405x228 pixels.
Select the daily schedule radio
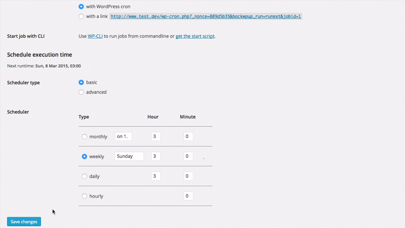[85, 176]
